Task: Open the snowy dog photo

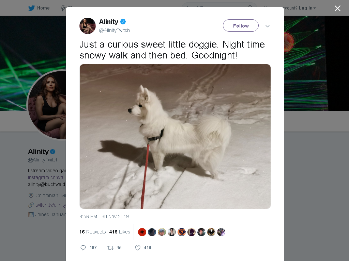Action: click(x=175, y=137)
